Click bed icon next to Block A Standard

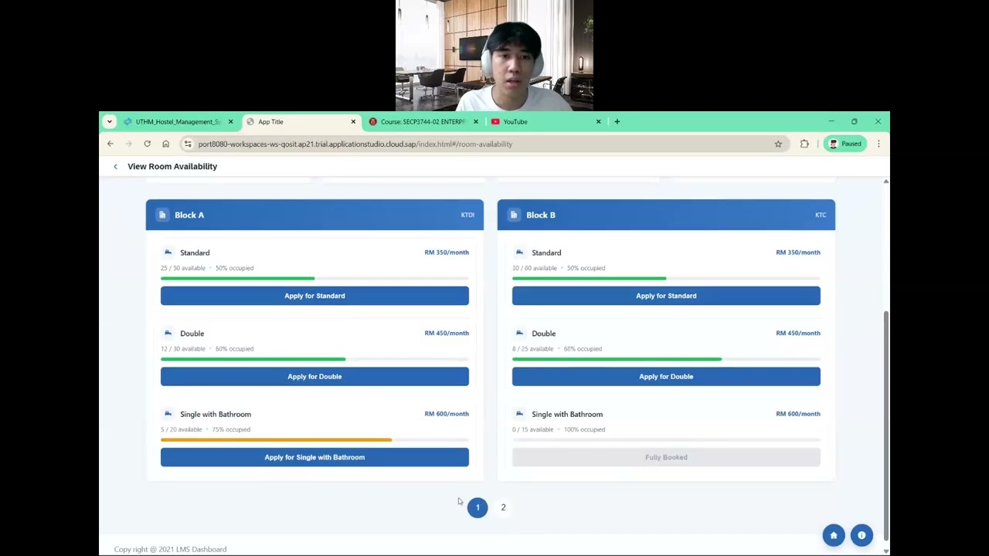[168, 252]
